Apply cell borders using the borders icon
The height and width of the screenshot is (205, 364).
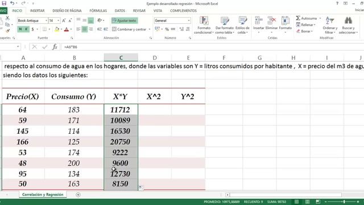point(44,29)
